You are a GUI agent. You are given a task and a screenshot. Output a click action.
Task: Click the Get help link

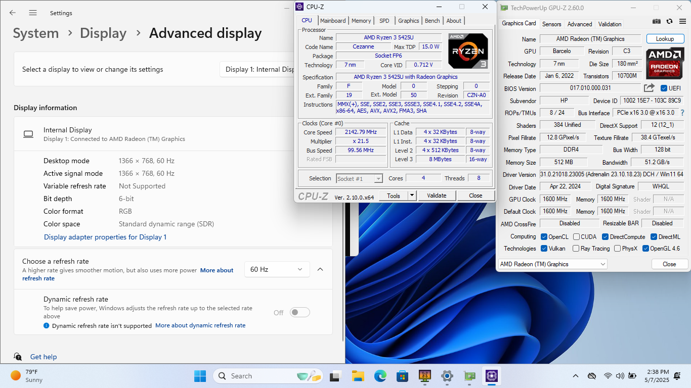44,357
